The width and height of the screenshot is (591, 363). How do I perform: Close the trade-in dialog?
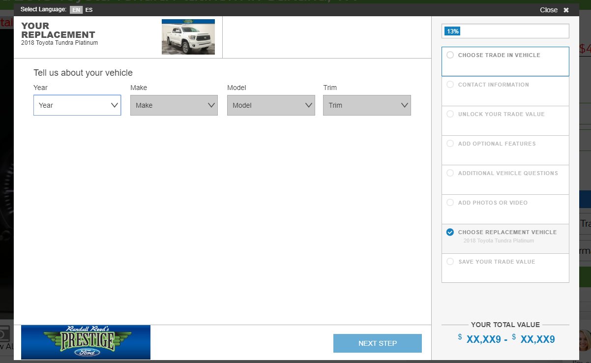click(x=554, y=10)
